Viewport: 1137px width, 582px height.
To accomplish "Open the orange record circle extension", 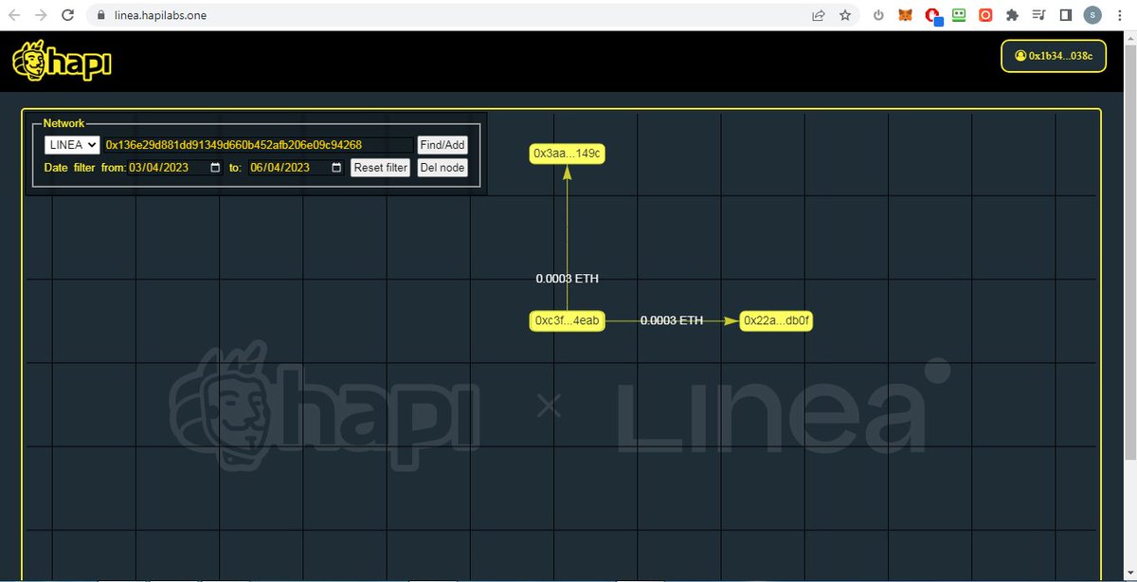I will pos(985,15).
